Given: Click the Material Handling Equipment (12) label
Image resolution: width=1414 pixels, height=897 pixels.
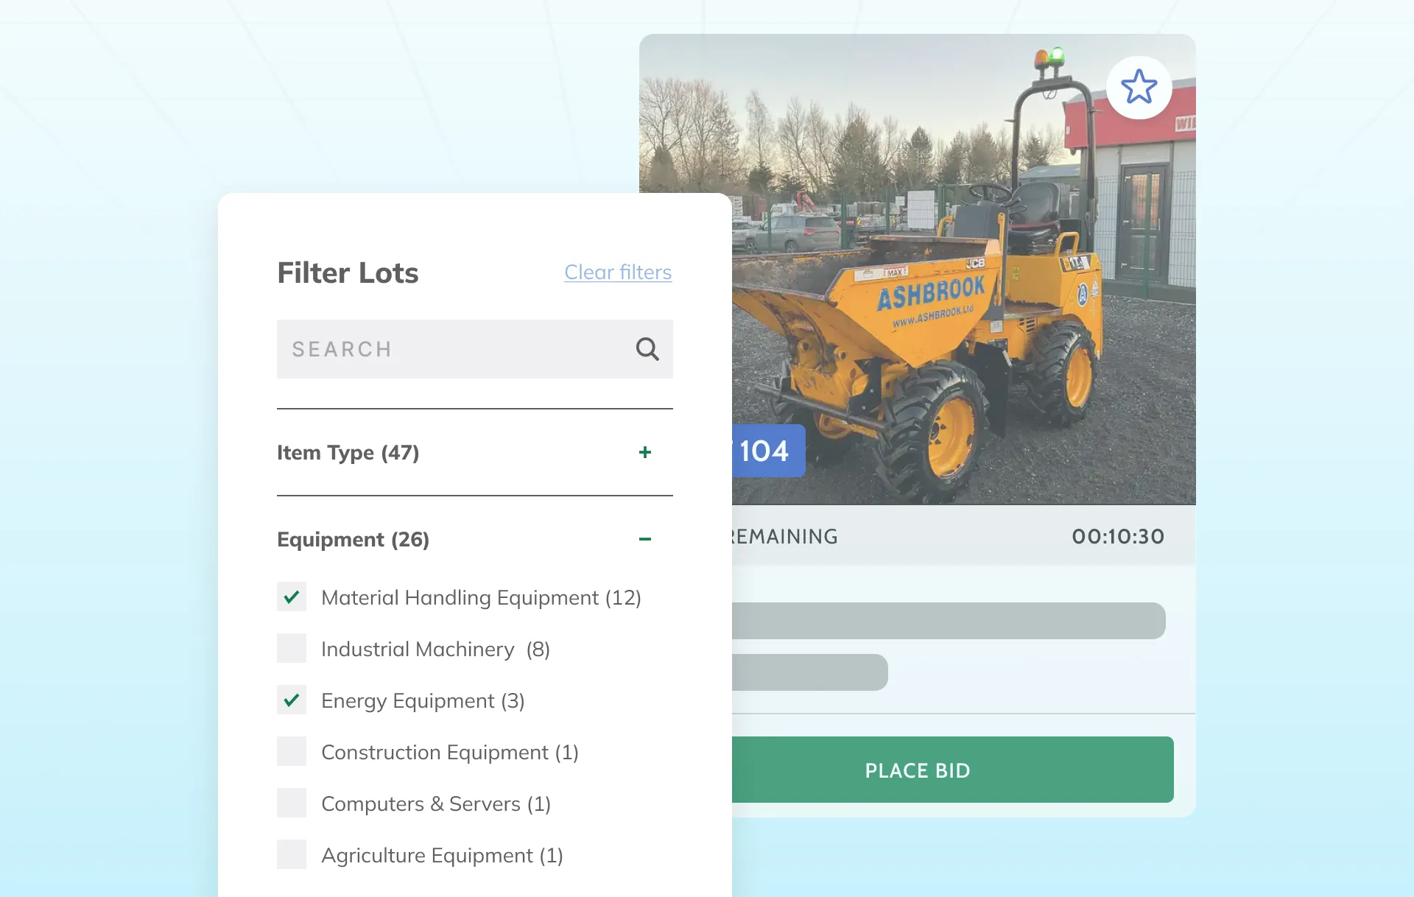Looking at the screenshot, I should point(481,597).
